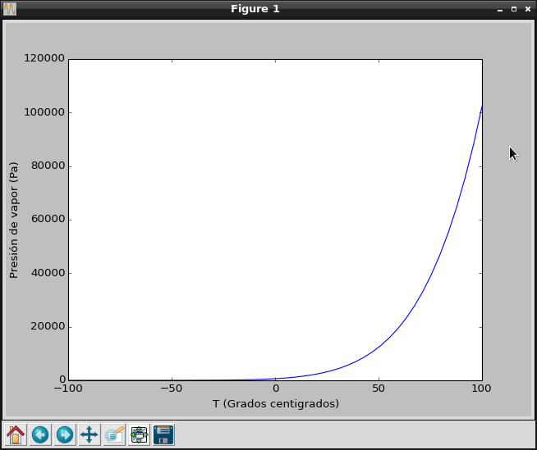
Task: Enable the Zoom to rectangle tool
Action: (x=114, y=434)
